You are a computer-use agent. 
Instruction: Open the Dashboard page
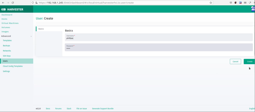pyautogui.click(x=7, y=15)
